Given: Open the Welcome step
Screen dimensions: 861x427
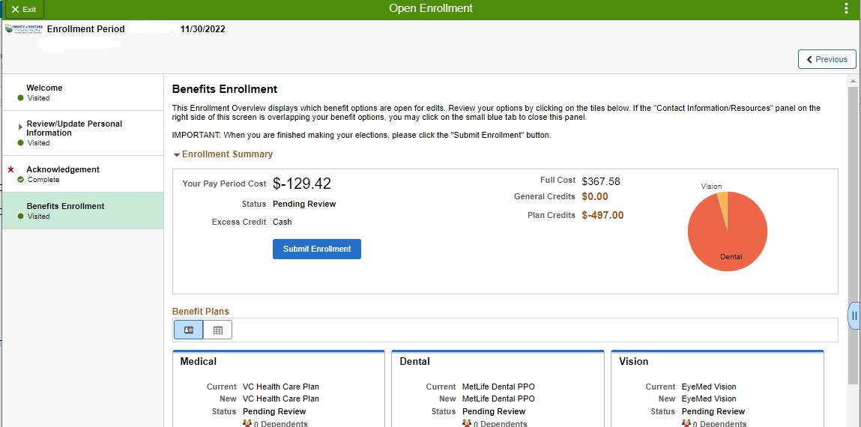Looking at the screenshot, I should (x=82, y=92).
